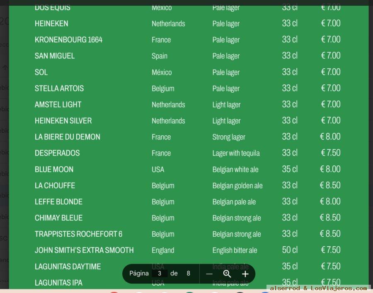373x293 pixels.
Task: Click the "LEFFE BLONDE" beer name
Action: [58, 202]
